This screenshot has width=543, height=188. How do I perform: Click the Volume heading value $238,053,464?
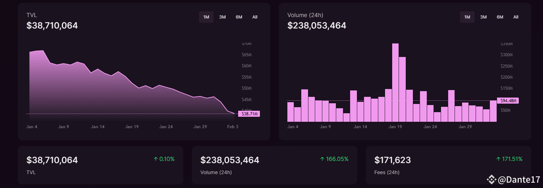(x=317, y=26)
